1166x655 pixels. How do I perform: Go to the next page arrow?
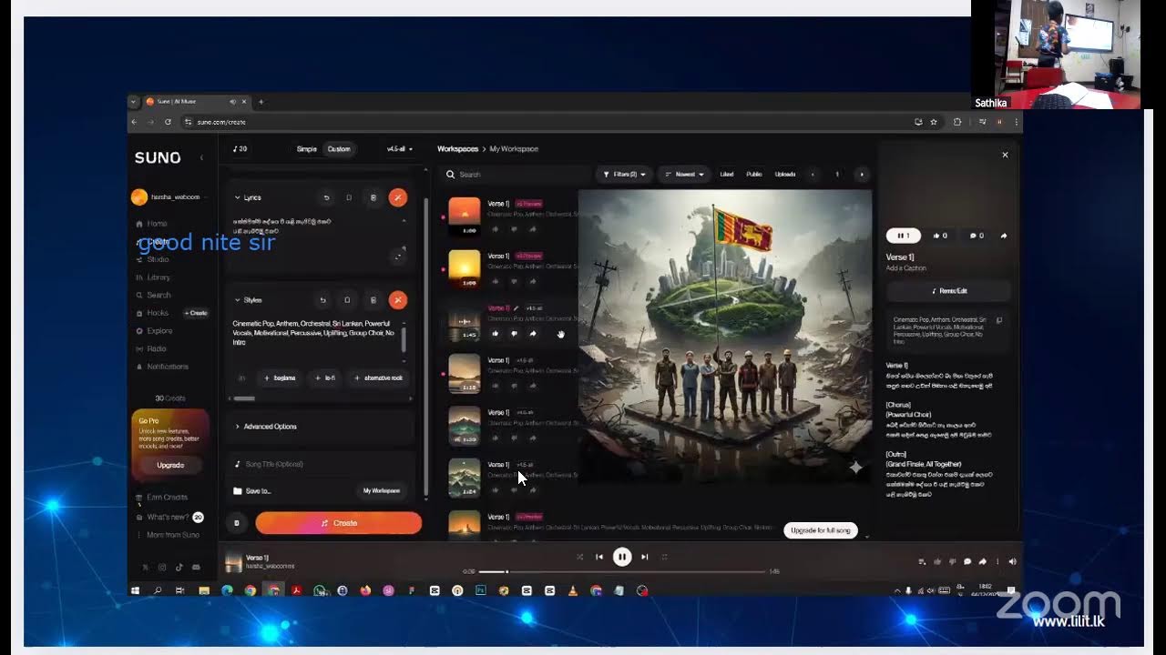point(862,175)
